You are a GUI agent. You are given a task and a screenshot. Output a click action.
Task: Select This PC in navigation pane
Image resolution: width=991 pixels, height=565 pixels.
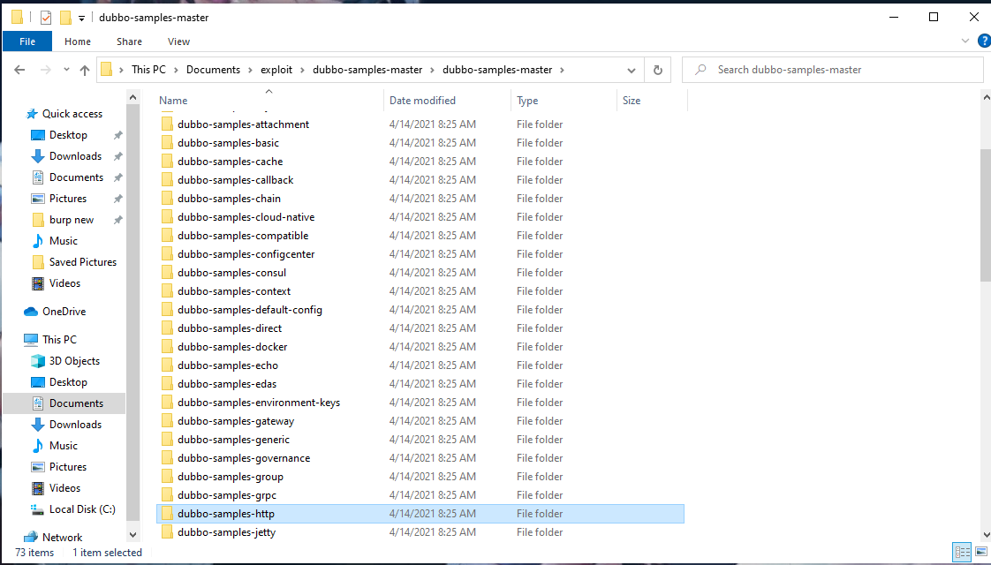(x=59, y=340)
